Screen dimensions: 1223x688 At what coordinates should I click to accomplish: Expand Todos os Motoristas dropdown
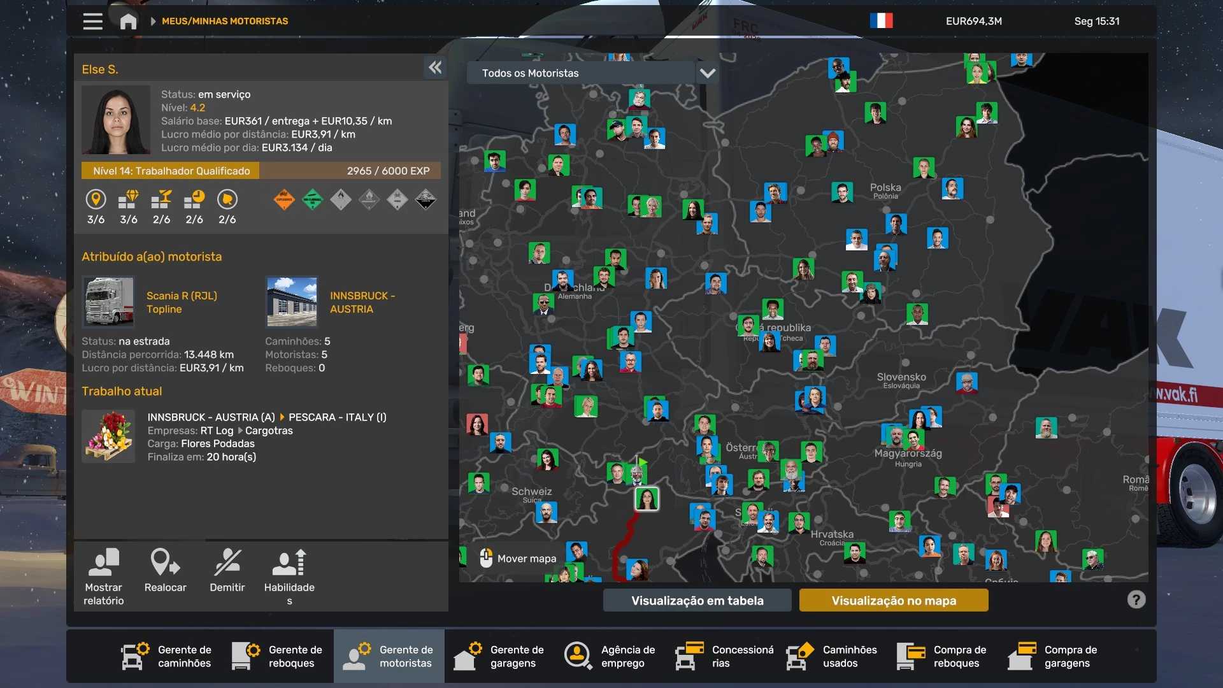[x=580, y=73]
